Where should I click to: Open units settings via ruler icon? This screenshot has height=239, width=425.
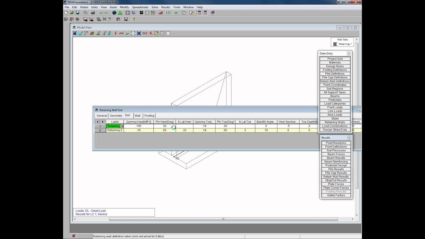[120, 13]
